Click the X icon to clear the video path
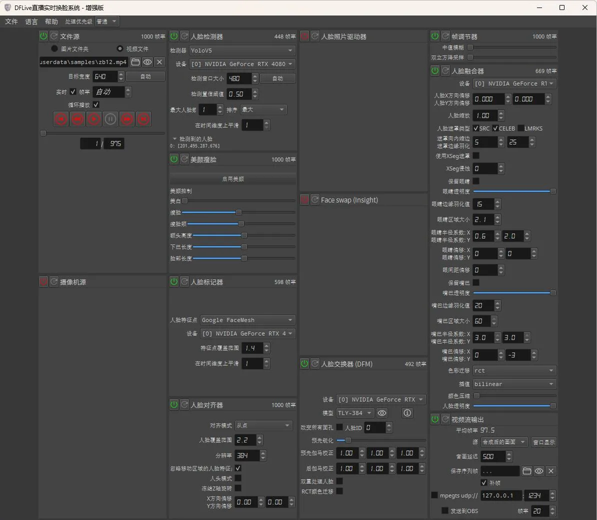The width and height of the screenshot is (597, 520). pos(159,62)
